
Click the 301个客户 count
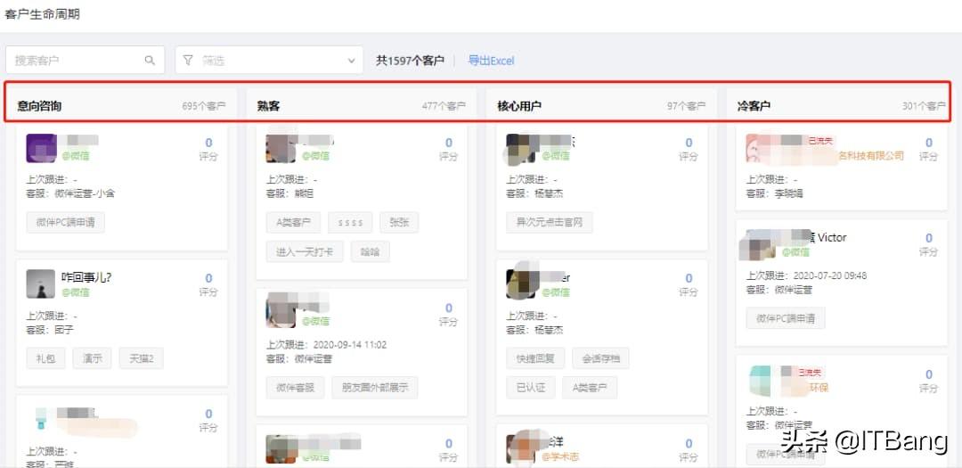(924, 106)
